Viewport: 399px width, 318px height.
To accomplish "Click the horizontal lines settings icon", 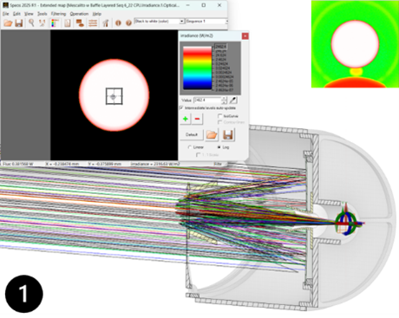I will (x=93, y=23).
